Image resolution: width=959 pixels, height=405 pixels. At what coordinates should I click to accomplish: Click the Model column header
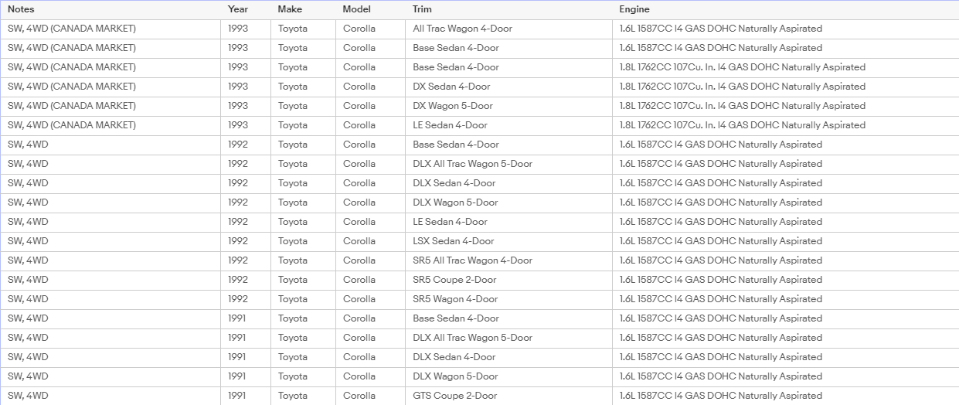370,9
